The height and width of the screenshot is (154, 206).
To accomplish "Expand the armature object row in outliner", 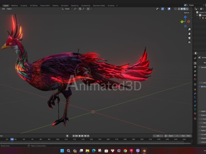I will click(200, 18).
